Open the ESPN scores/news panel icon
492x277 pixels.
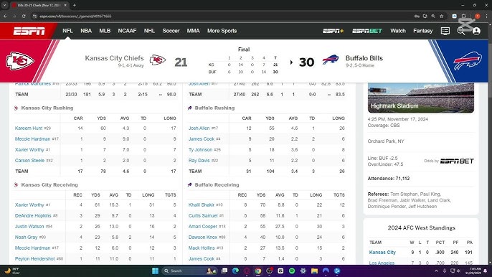445,31
